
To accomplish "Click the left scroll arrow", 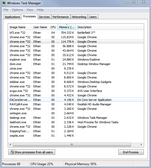I will tap(10, 145).
